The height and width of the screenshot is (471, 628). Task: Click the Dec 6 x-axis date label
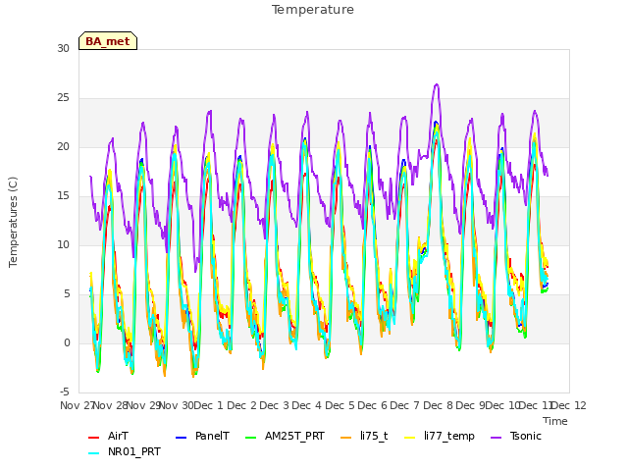tap(373, 405)
